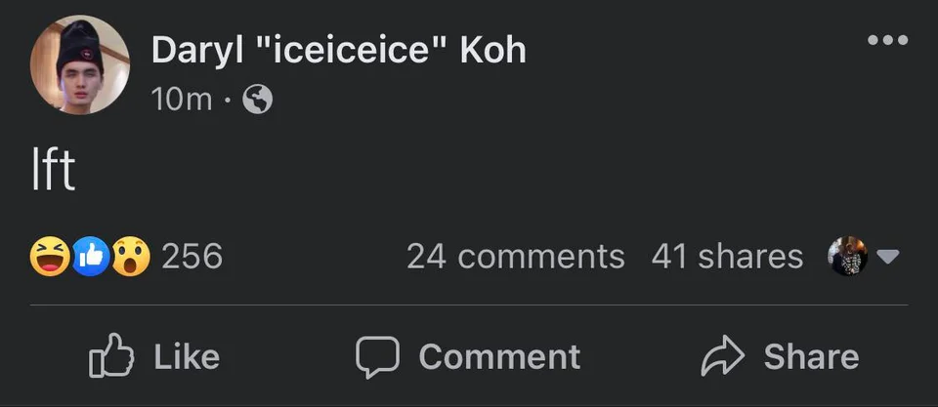Open Daryl's profile picture
Screen dimensions: 938x407
click(x=80, y=64)
